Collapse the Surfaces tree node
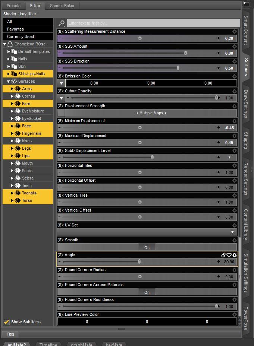Image resolution: width=254 pixels, height=346 pixels. [x=9, y=82]
